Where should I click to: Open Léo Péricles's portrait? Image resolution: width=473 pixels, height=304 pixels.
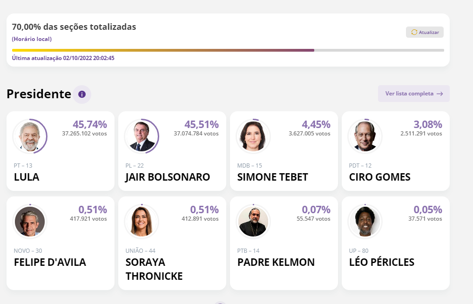click(365, 222)
